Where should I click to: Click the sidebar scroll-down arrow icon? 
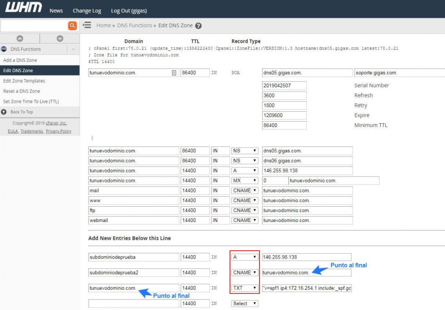(x=60, y=39)
